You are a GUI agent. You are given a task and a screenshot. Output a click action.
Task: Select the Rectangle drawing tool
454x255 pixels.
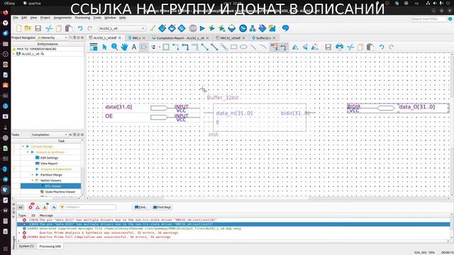233,47
